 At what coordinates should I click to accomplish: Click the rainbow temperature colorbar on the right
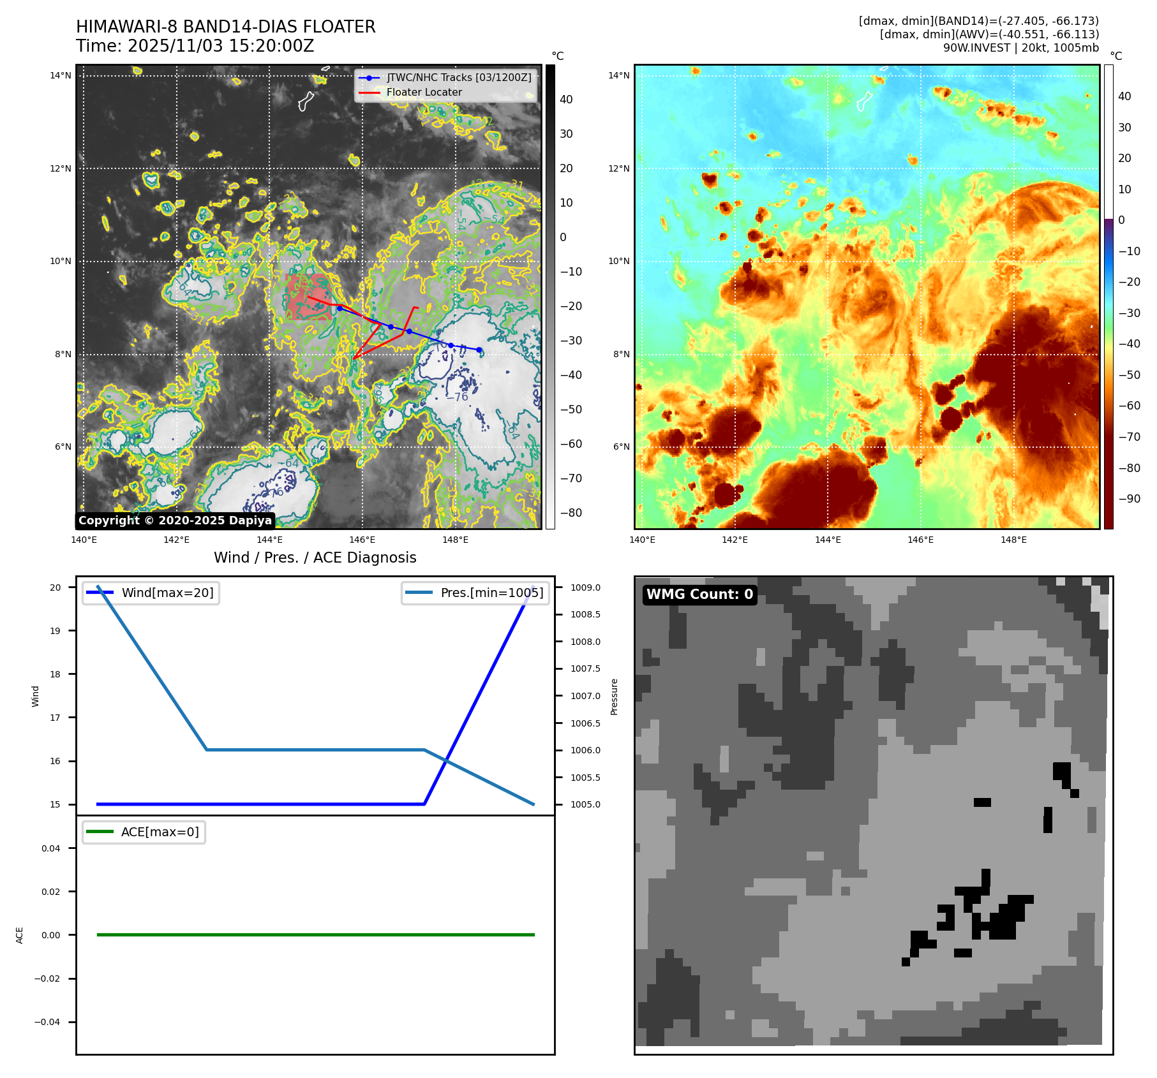pyautogui.click(x=1108, y=297)
